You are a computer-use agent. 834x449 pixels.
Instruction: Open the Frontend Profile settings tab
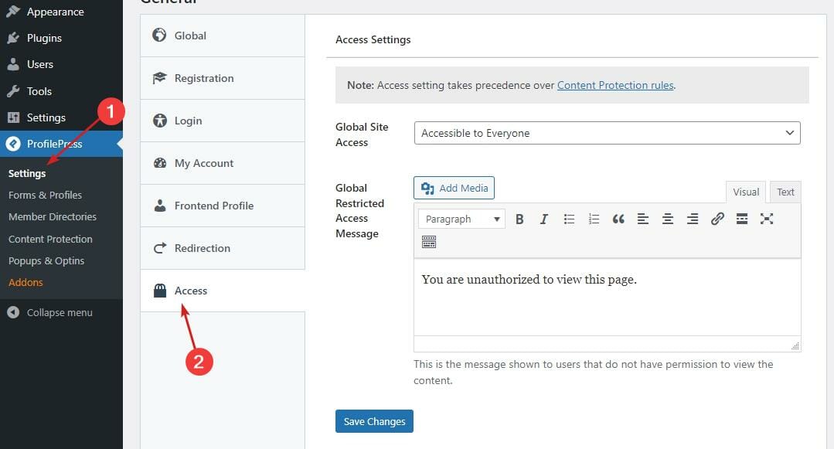pos(223,206)
